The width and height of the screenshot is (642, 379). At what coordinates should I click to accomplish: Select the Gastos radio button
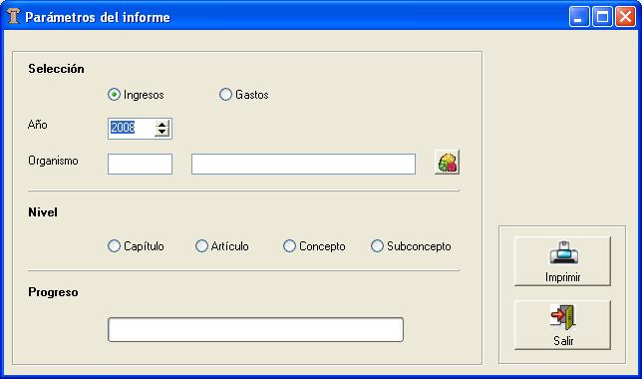225,95
